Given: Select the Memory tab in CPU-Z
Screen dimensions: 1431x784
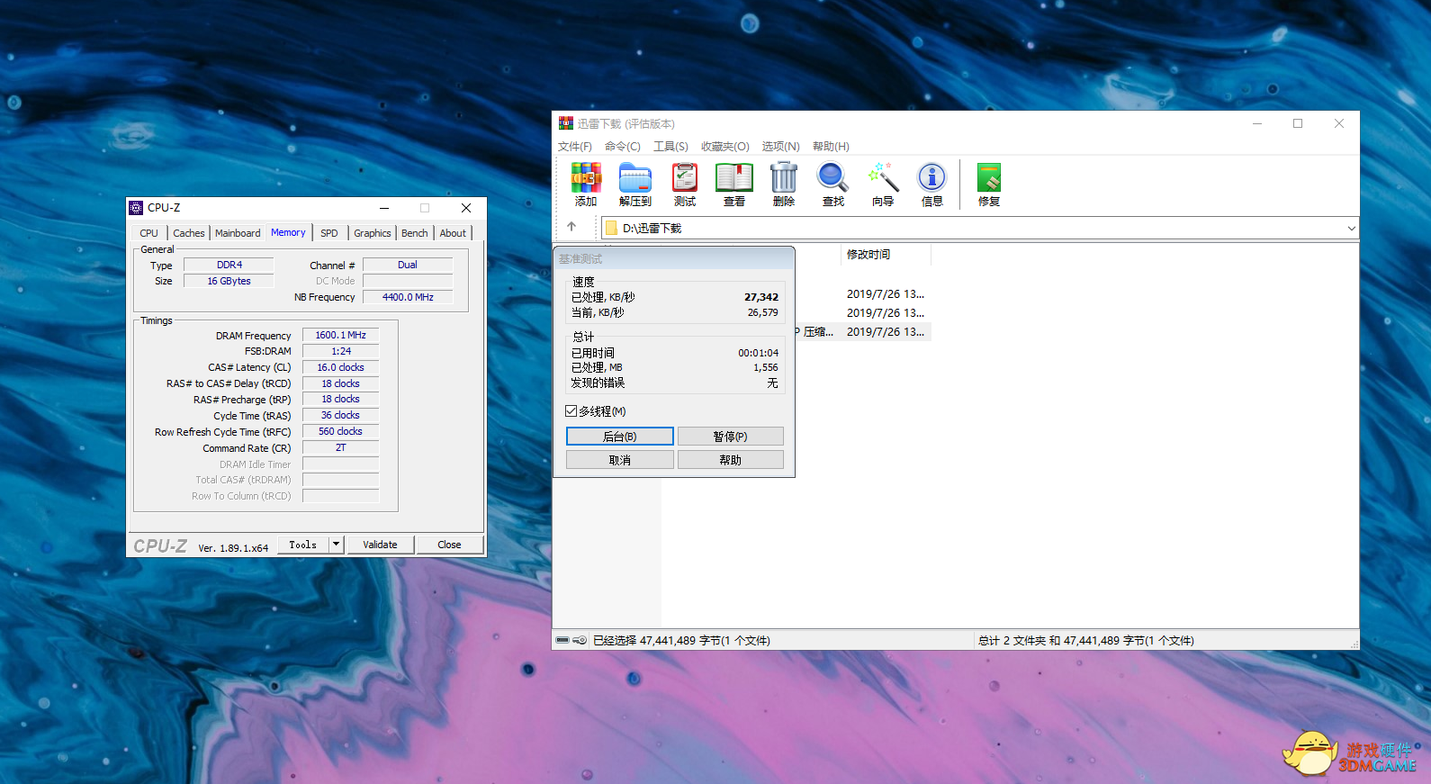Looking at the screenshot, I should click(x=288, y=232).
